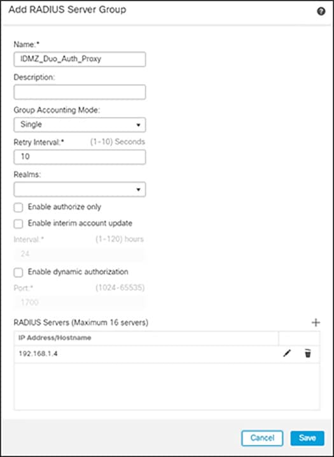This screenshot has width=334, height=457.
Task: Select the 192.168.1.4 server row
Action: (167, 354)
